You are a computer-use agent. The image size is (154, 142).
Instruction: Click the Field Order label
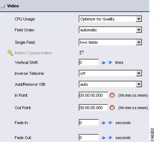pyautogui.click(x=25, y=30)
